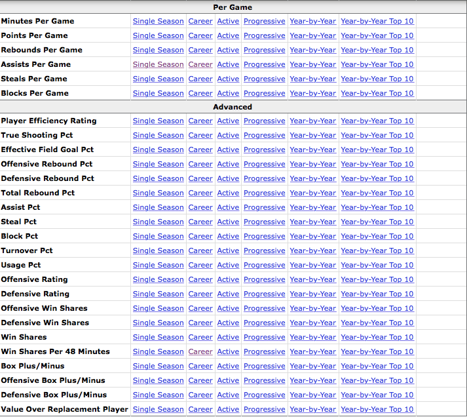This screenshot has width=467, height=417.
Task: Open Single Season Player Efficiency Rating leaders
Action: (158, 121)
